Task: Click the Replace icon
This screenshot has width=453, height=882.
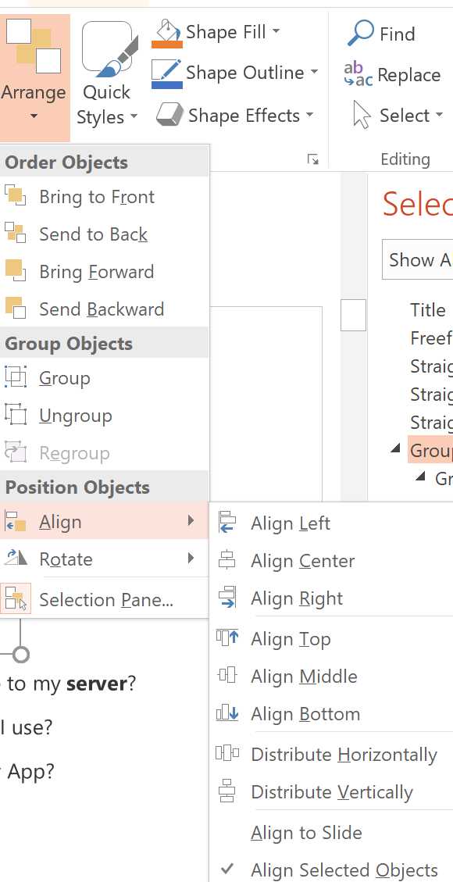Action: click(356, 73)
